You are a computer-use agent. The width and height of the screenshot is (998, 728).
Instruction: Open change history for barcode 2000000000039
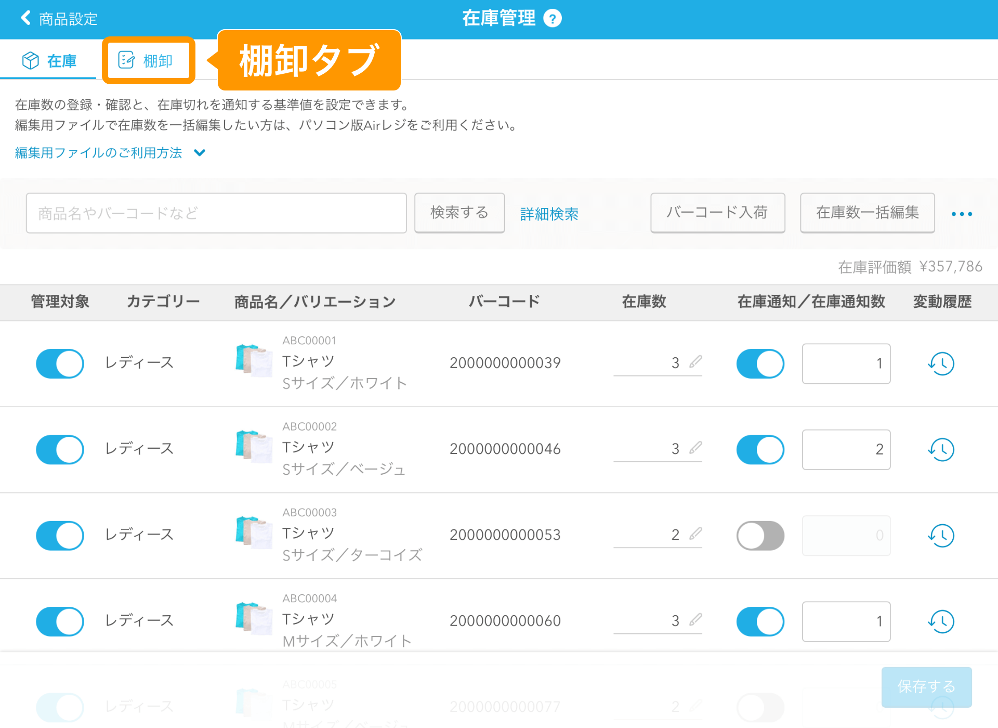[941, 363]
